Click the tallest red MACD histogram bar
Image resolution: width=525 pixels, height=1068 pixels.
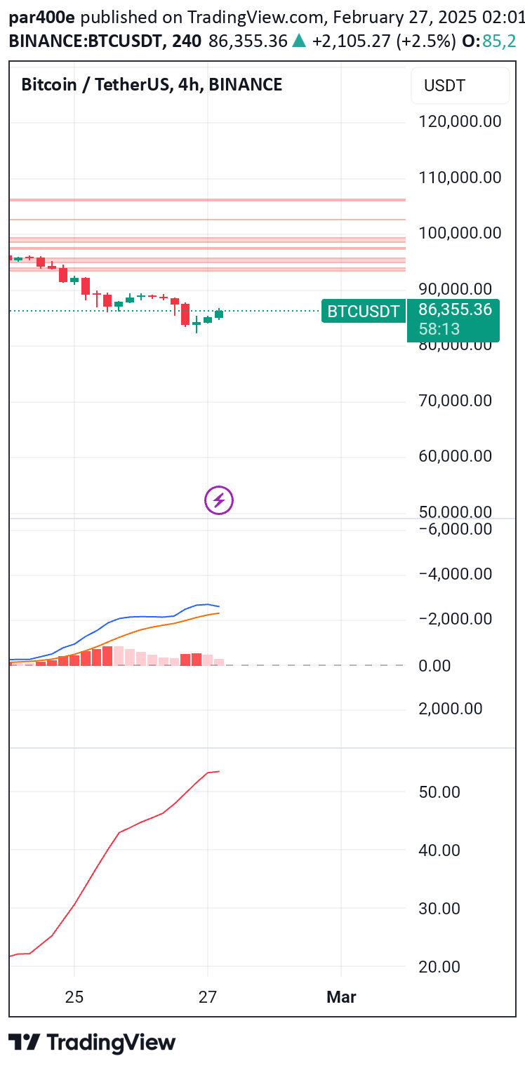coord(107,656)
